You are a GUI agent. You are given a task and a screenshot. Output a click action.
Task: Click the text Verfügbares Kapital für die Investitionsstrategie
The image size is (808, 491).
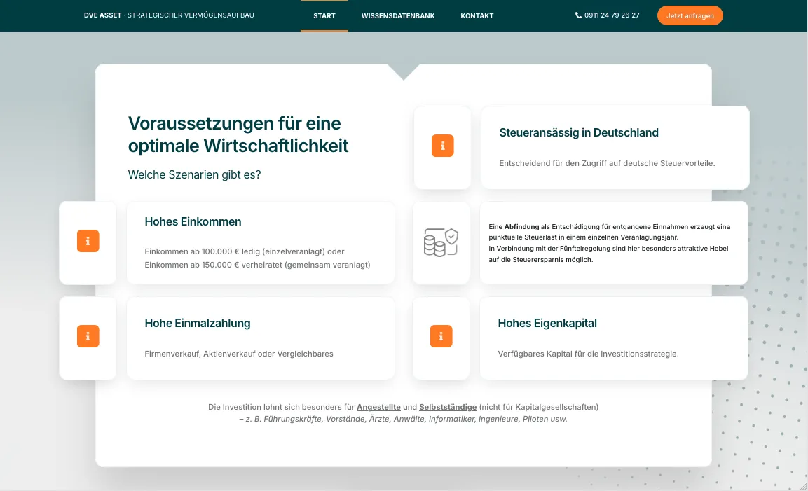588,354
